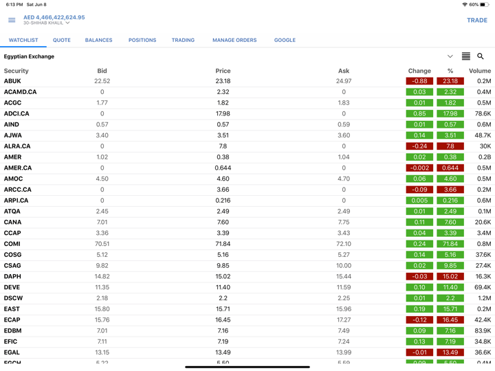Click the AED account balance amount

[54, 17]
